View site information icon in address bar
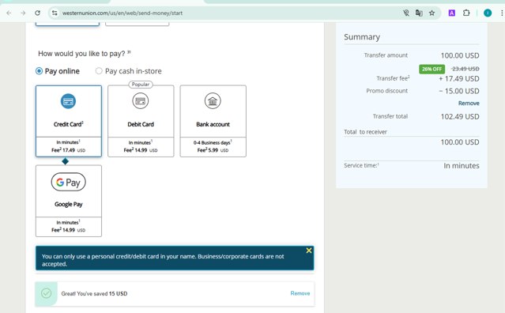Image resolution: width=505 pixels, height=313 pixels. pos(55,13)
